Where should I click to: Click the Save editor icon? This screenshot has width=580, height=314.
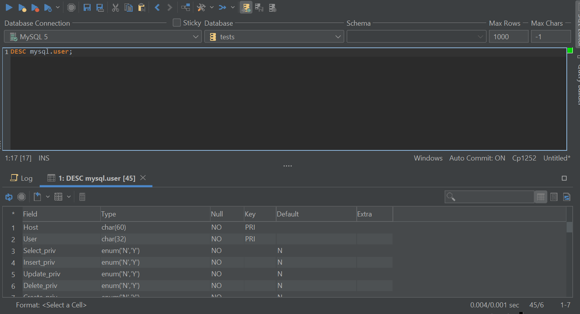click(x=87, y=7)
